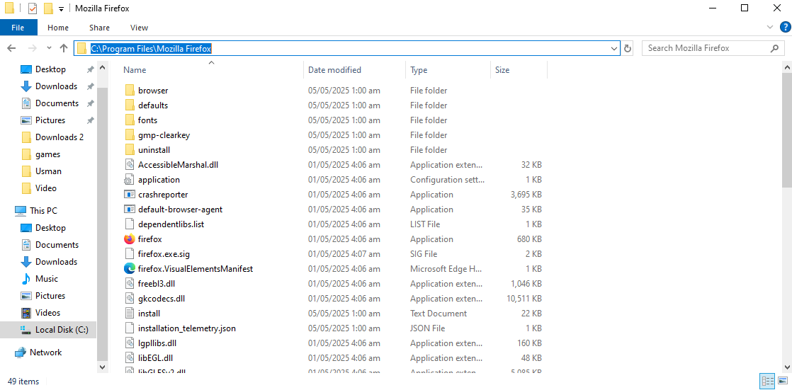Expand the address bar history dropdown
The height and width of the screenshot is (390, 792).
[614, 48]
